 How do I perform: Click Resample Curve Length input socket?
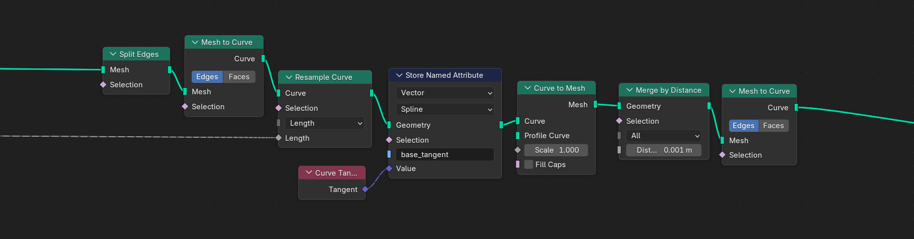279,138
